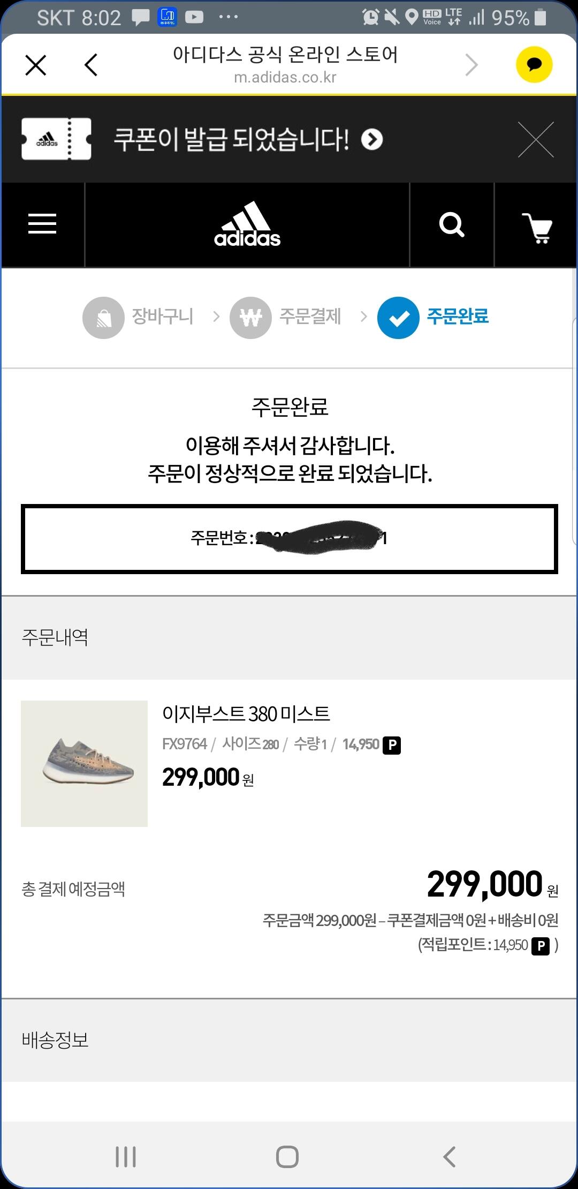This screenshot has height=1189, width=578.
Task: Open the search magnifier
Action: point(452,225)
